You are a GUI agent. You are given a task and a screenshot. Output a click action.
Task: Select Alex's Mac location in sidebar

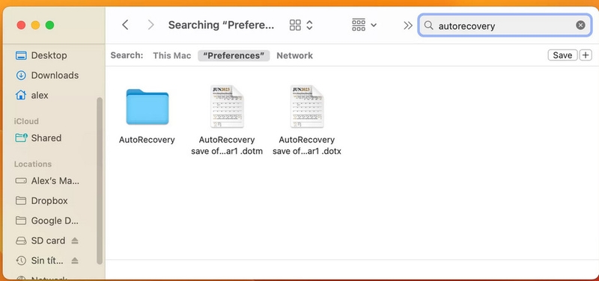(x=55, y=181)
